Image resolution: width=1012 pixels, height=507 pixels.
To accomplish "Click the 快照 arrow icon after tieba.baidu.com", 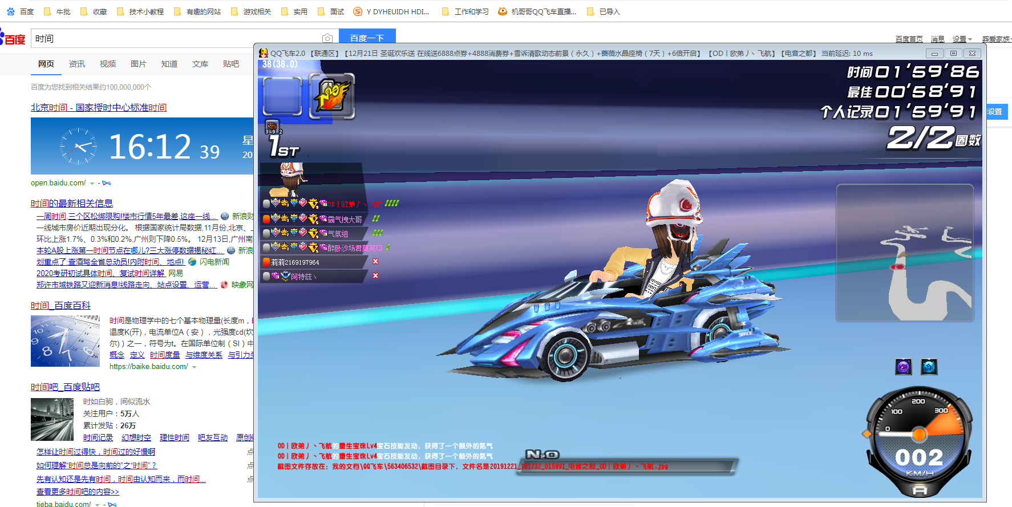I will [112, 504].
